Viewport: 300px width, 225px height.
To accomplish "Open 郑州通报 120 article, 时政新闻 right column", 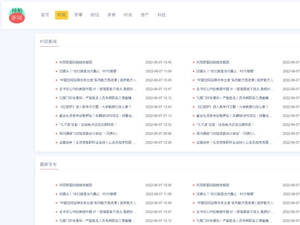I will pyautogui.click(x=226, y=133).
